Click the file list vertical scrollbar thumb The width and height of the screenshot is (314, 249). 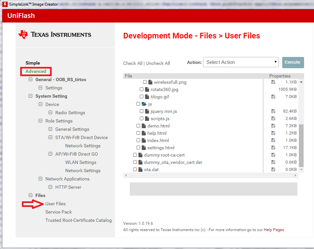pyautogui.click(x=301, y=145)
